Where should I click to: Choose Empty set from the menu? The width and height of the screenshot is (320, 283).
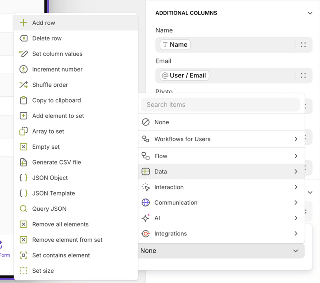pos(45,147)
